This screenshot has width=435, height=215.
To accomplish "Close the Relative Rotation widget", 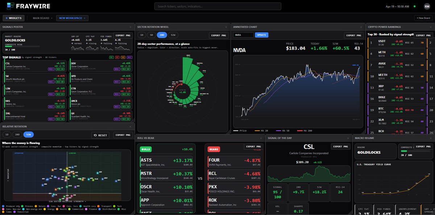I will pyautogui.click(x=130, y=126).
